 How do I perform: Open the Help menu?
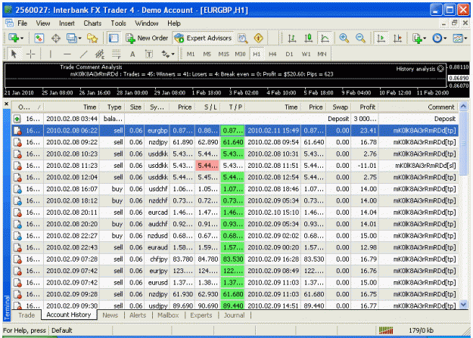click(x=174, y=23)
